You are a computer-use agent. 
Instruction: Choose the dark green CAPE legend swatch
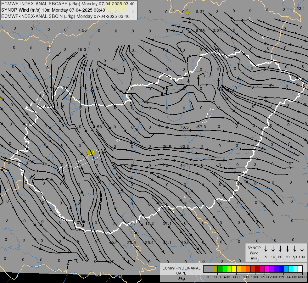(220, 269)
